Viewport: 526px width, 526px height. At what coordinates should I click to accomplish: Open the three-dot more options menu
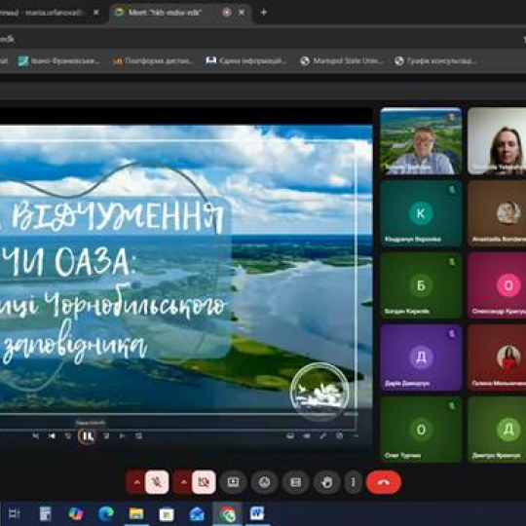click(353, 482)
